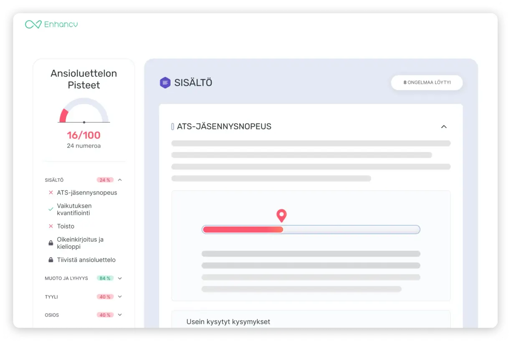Image resolution: width=511 pixels, height=341 pixels.
Task: Click the 24 % badge beside SISÄLTÖ
Action: click(105, 180)
